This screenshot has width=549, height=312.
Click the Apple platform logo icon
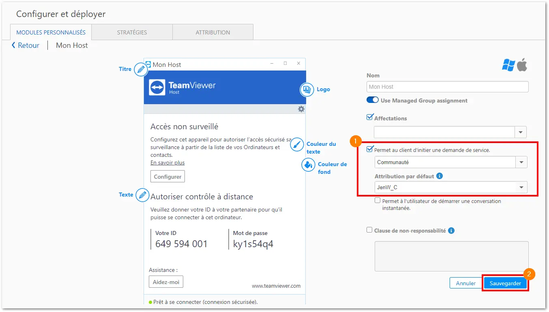coord(522,65)
